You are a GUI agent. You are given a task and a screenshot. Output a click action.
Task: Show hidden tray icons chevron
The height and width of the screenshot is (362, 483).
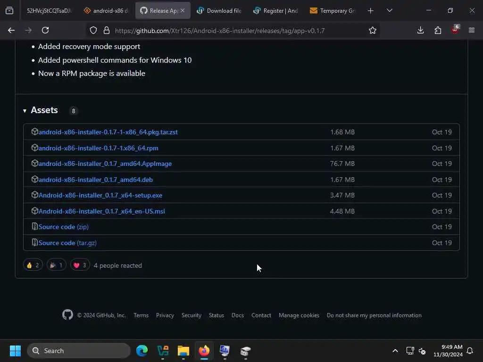tap(395, 351)
